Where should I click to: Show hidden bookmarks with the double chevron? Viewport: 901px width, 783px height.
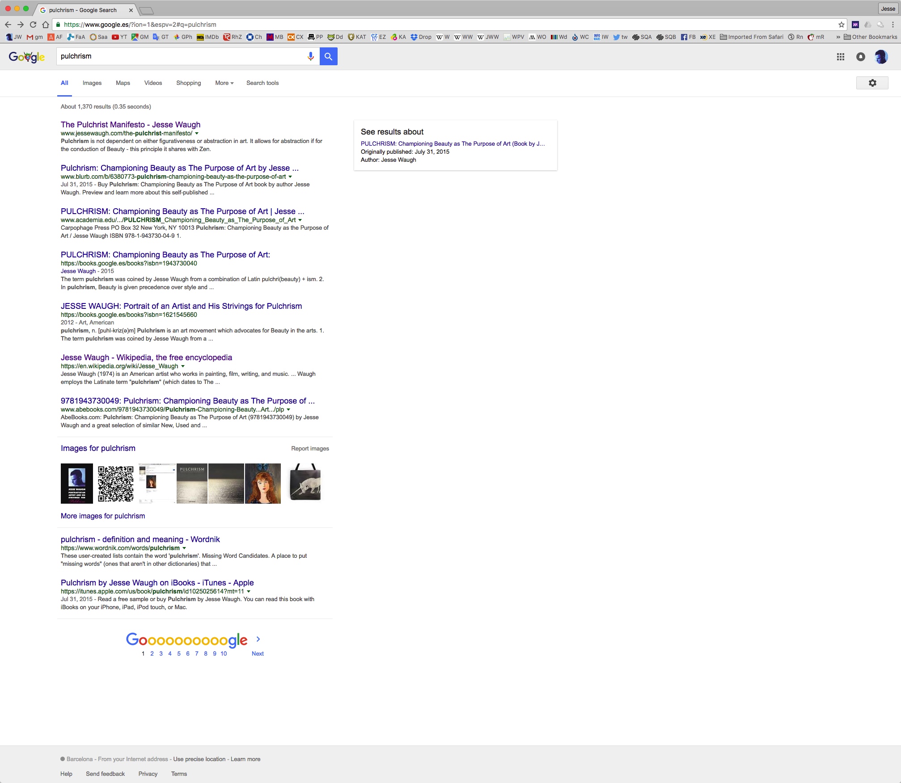click(838, 37)
